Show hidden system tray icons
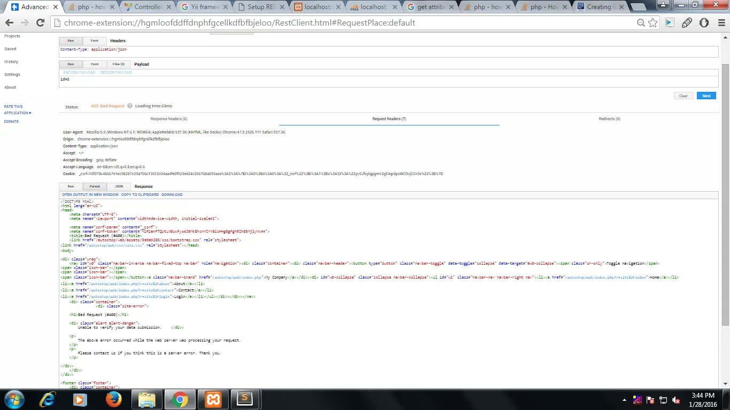This screenshot has width=730, height=410. pos(625,400)
